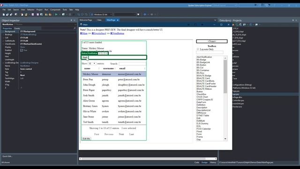Click the Object Inspector search magnifier icon
This screenshot has width=300, height=169.
75,28
